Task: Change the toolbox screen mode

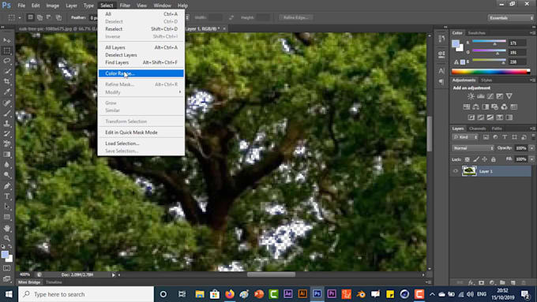Action: (7, 278)
